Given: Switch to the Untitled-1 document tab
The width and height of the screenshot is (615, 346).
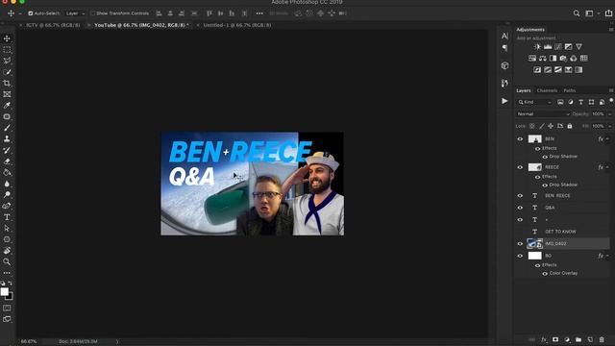Looking at the screenshot, I should pos(237,25).
